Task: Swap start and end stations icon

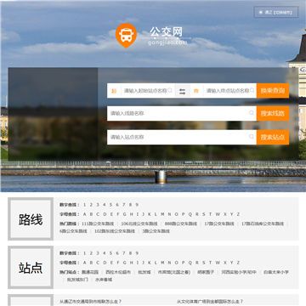Action: [x=182, y=91]
